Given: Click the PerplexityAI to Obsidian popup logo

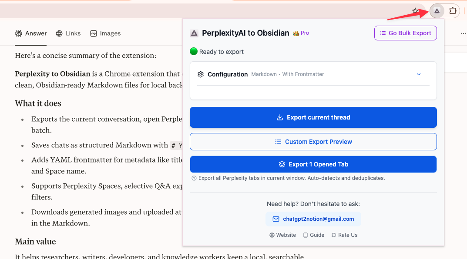Looking at the screenshot, I should 194,33.
